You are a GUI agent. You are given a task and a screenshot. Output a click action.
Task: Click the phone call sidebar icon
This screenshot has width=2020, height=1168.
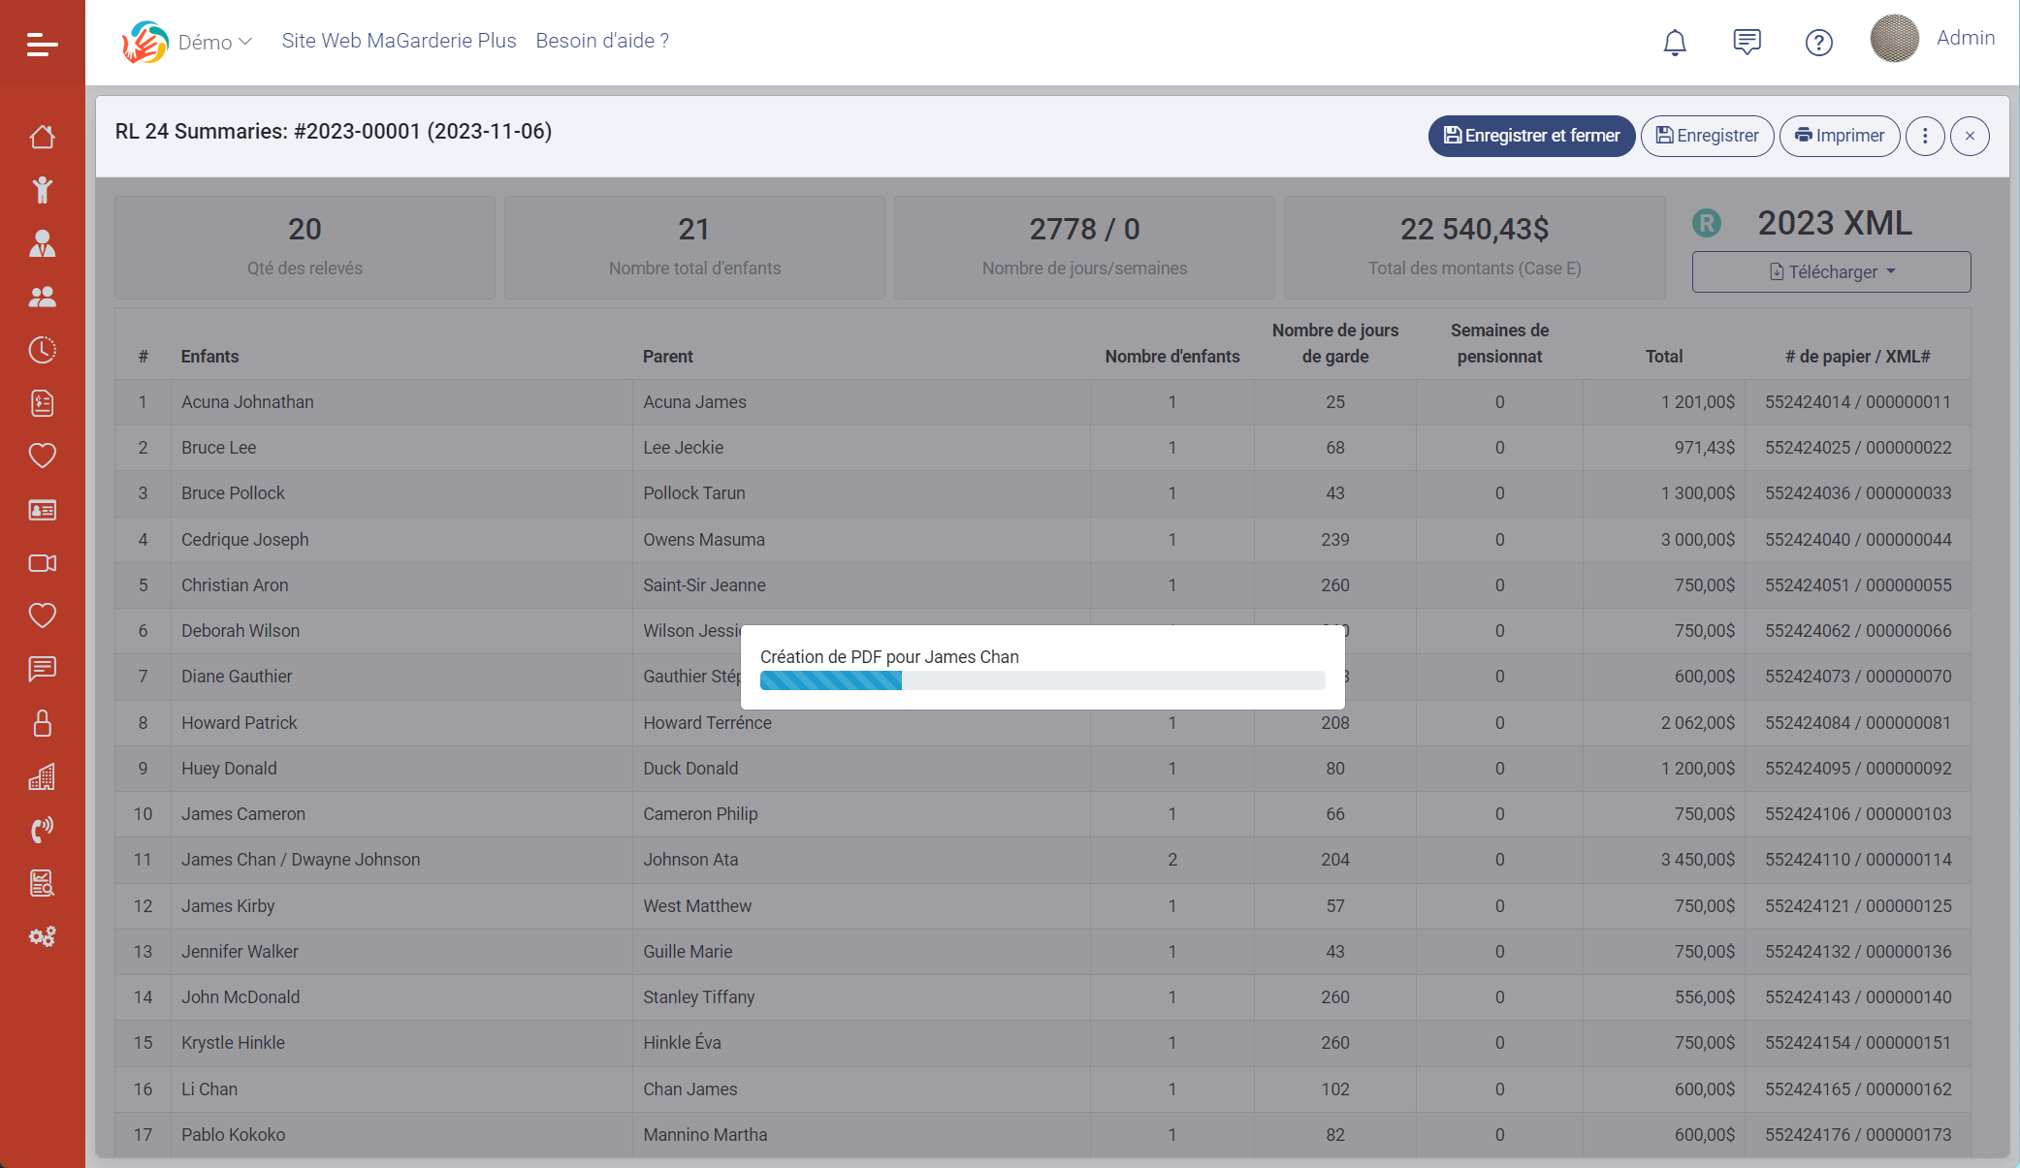(42, 830)
